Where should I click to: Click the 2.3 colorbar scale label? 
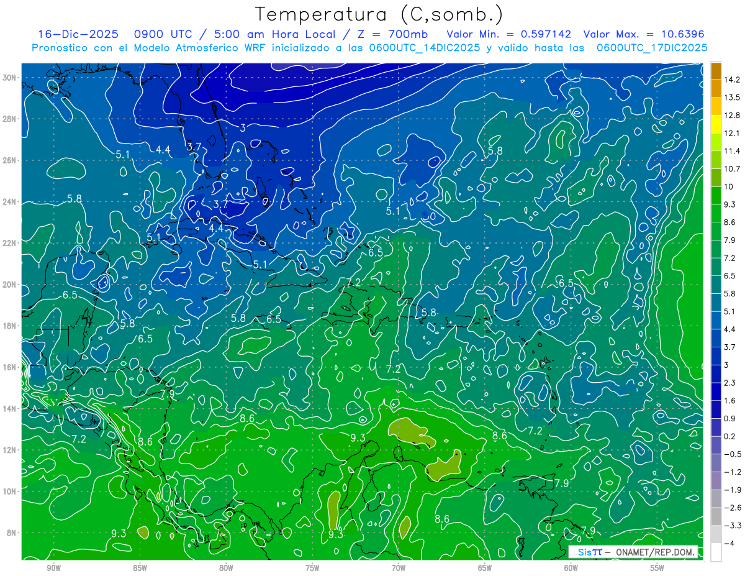coord(729,383)
